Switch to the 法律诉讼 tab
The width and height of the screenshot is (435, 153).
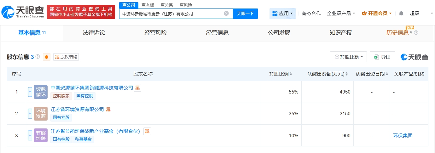click(x=94, y=33)
